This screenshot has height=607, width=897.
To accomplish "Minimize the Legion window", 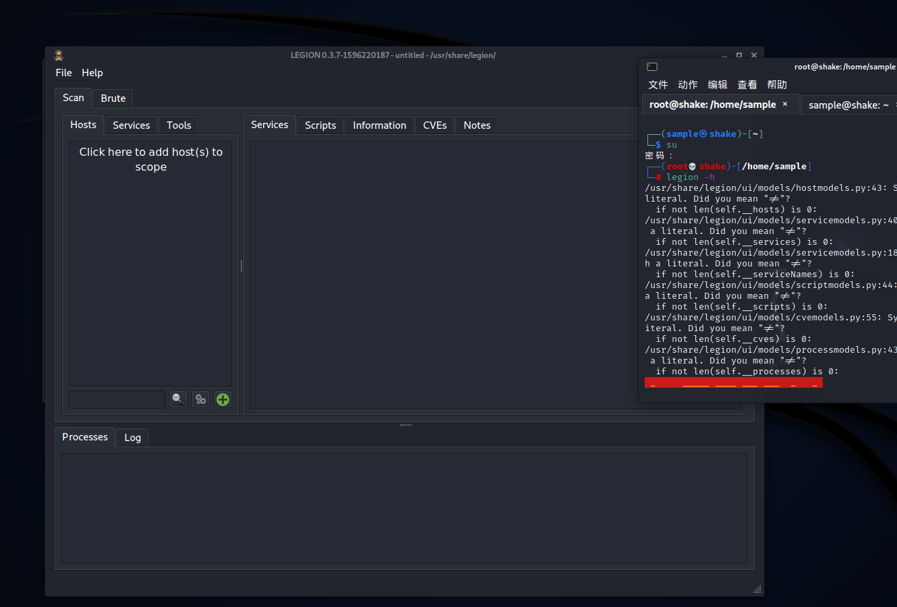I will tap(724, 55).
